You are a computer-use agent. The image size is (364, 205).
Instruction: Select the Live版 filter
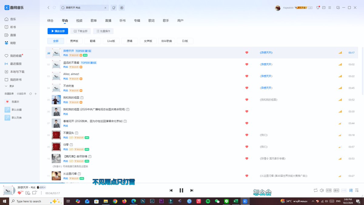point(111,41)
